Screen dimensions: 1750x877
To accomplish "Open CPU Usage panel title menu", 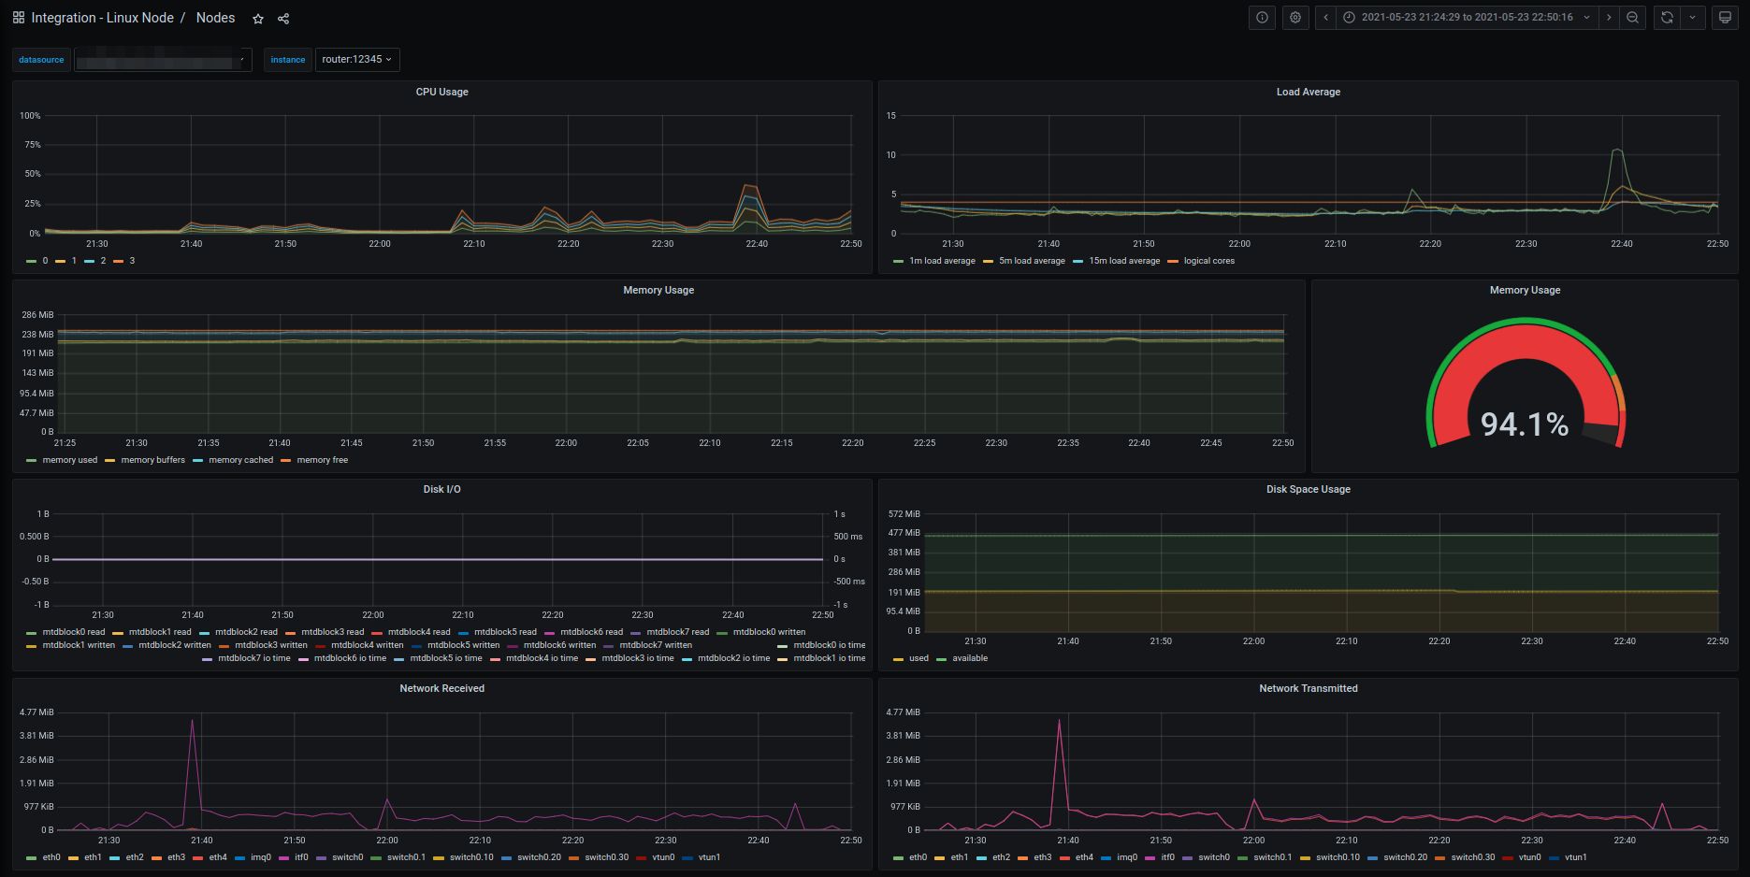I will pos(441,92).
